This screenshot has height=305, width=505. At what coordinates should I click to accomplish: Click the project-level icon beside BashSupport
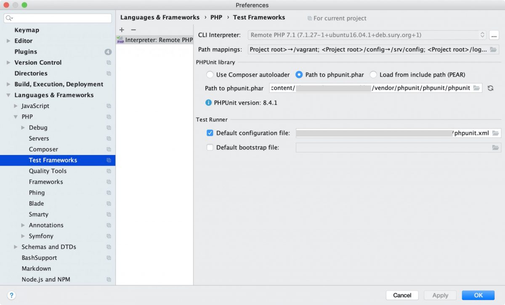click(x=109, y=258)
